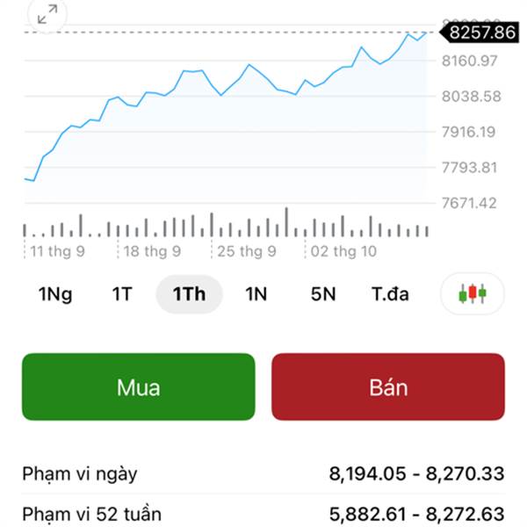Screen dimensions: 527x527
Task: Select the 1T time range
Action: click(x=121, y=294)
